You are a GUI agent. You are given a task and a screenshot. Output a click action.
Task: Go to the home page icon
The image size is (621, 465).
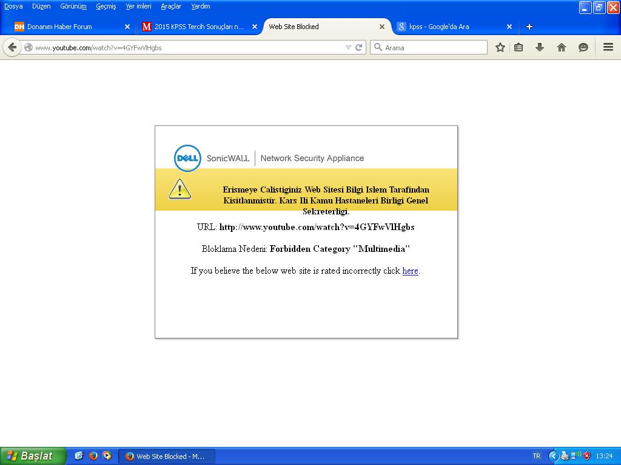(x=561, y=48)
